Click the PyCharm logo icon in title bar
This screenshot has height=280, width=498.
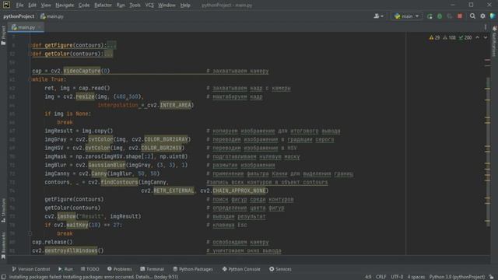point(6,5)
